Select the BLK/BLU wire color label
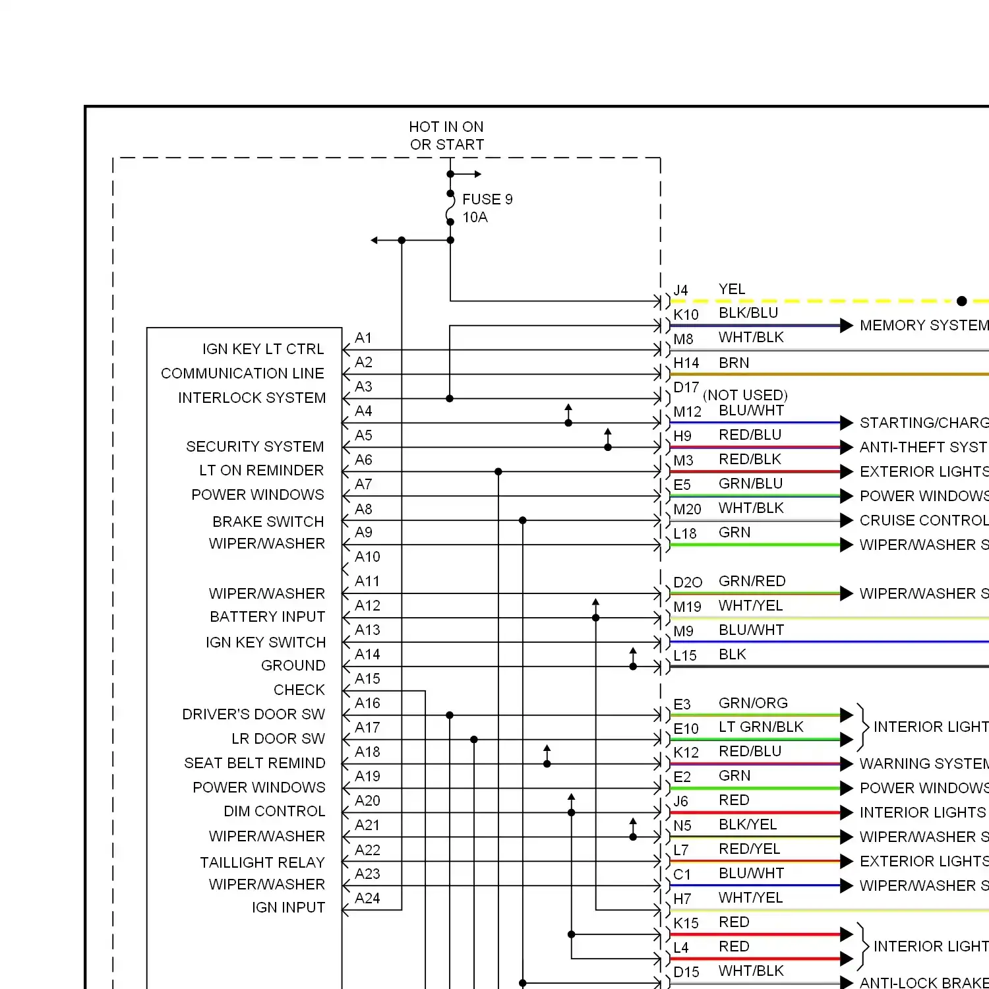Screen dimensions: 989x989 point(748,313)
